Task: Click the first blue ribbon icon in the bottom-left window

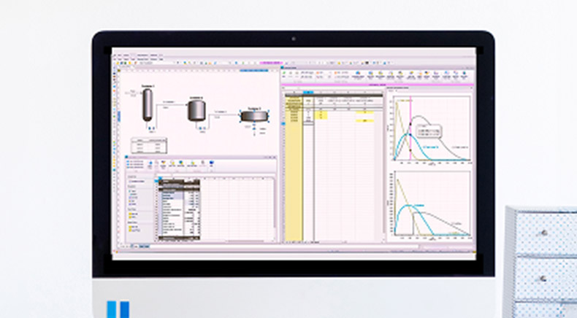Action: (x=150, y=164)
